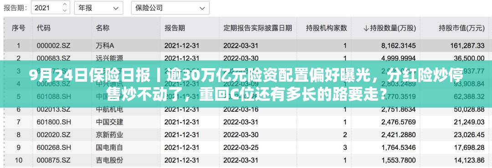Select the 吉电股份 name cell
The height and width of the screenshot is (168, 492).
[x=109, y=160]
